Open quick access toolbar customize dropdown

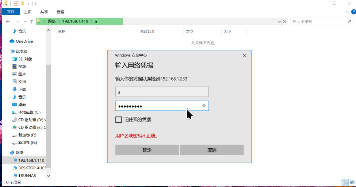pyautogui.click(x=28, y=4)
